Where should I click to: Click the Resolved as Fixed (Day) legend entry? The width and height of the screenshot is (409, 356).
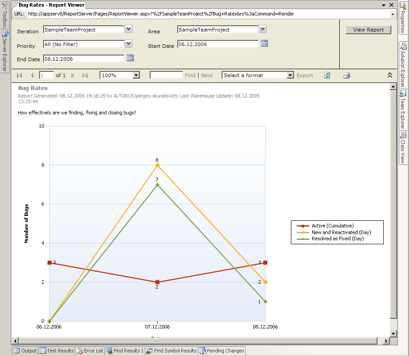click(330, 239)
